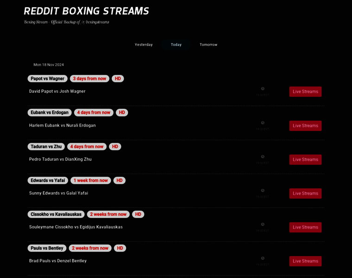Click the clock icon in Edwards vs Yafai row

263,190
